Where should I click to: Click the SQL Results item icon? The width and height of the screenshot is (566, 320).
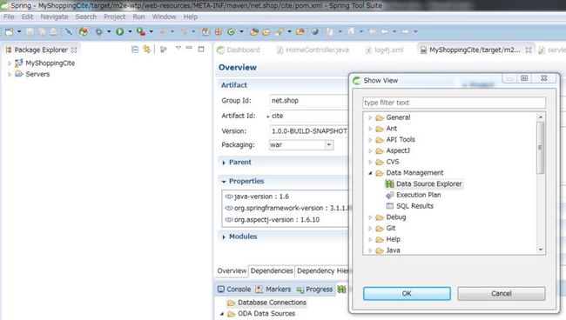[389, 206]
